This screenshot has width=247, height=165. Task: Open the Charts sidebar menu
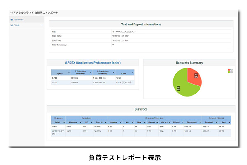[x=16, y=25]
